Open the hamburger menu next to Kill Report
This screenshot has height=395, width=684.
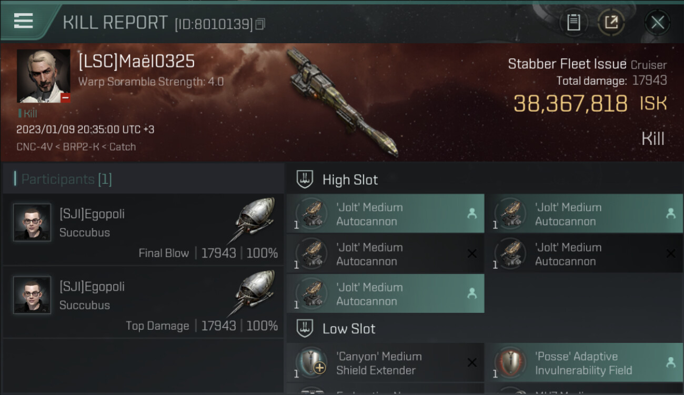23,21
